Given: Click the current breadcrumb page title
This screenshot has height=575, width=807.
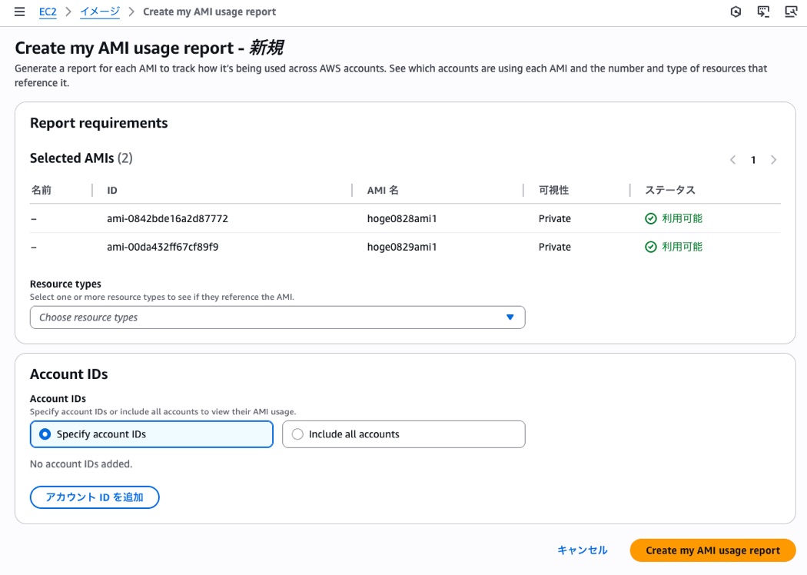Looking at the screenshot, I should coord(210,12).
